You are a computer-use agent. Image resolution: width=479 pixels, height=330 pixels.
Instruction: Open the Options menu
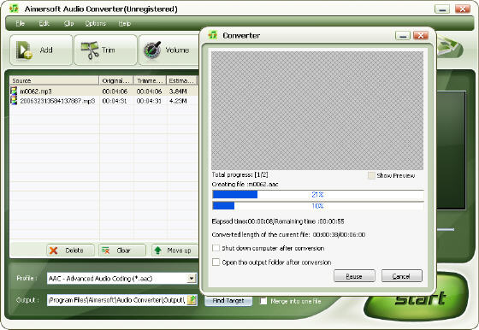click(95, 23)
